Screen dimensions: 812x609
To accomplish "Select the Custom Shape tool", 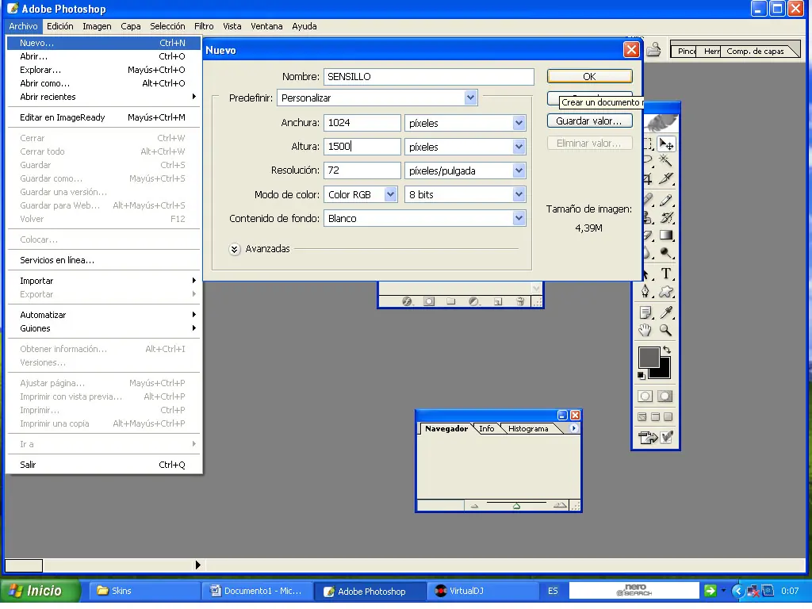I will click(x=666, y=292).
